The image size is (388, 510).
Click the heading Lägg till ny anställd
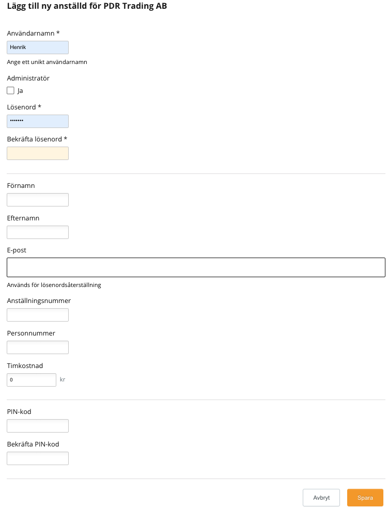87,7
